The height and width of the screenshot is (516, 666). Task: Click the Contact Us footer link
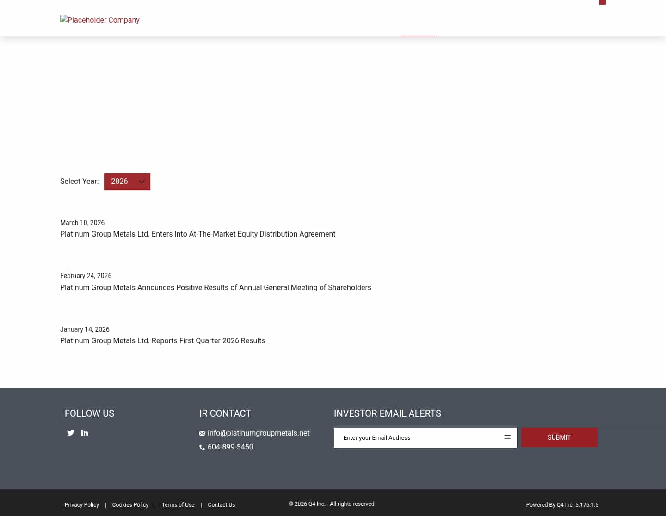(221, 505)
